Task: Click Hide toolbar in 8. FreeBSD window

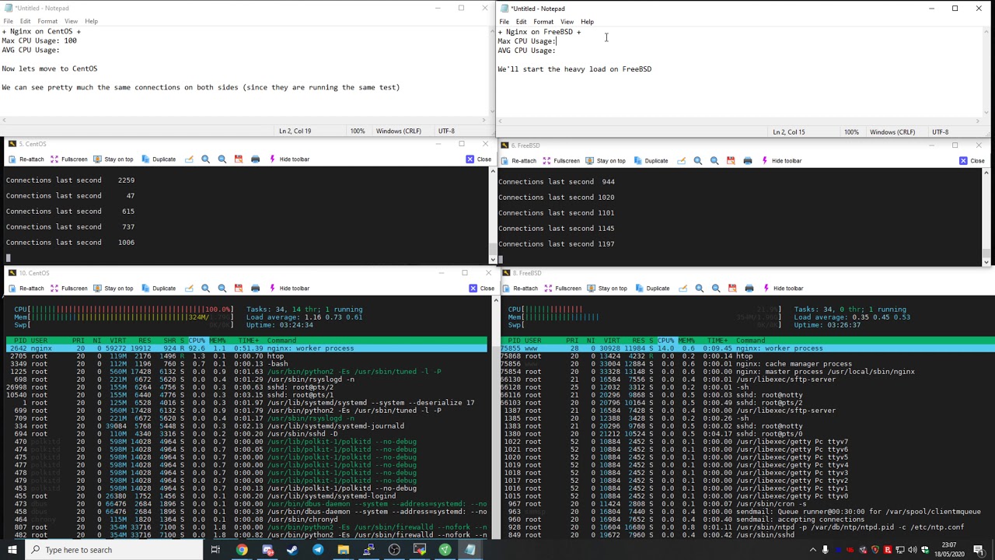Action: click(783, 289)
